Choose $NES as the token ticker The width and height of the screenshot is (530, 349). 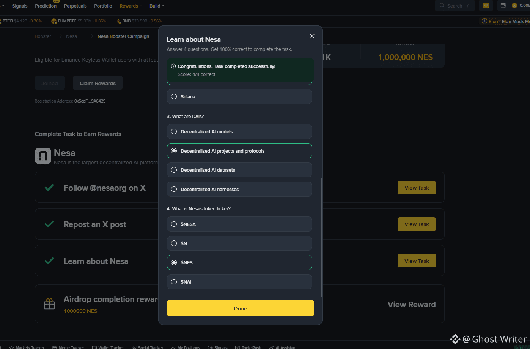(x=239, y=262)
